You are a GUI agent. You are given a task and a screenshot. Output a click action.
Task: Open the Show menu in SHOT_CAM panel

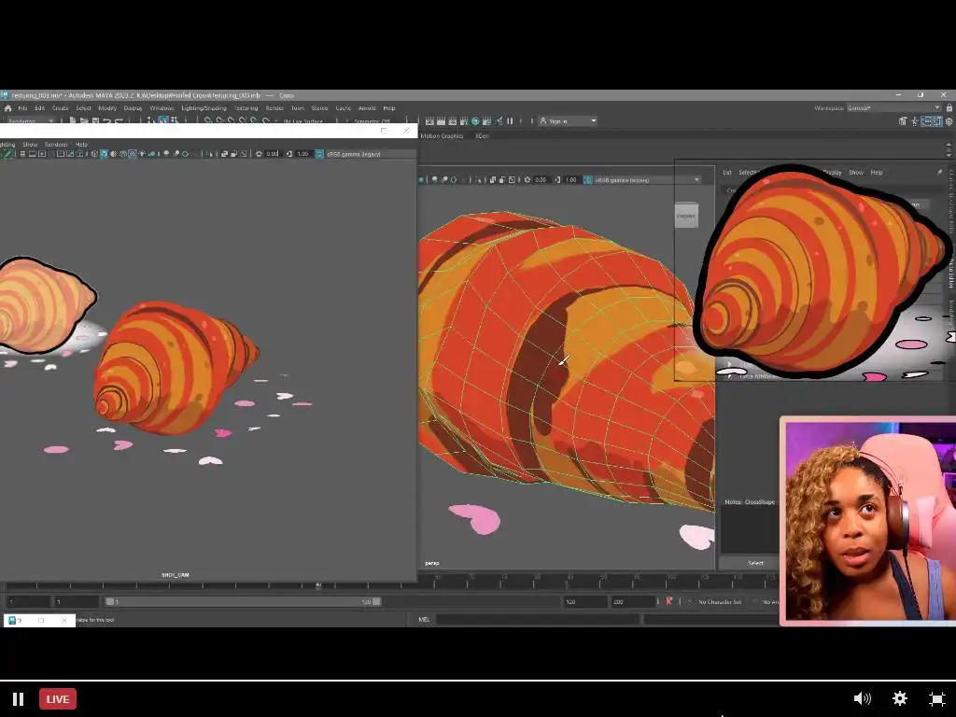point(30,145)
